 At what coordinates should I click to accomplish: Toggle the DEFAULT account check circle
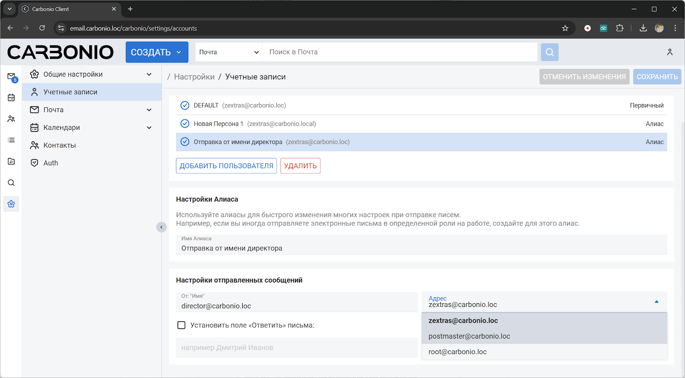185,105
